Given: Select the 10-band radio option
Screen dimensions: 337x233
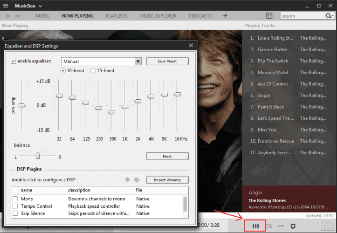Looking at the screenshot, I should click(63, 70).
